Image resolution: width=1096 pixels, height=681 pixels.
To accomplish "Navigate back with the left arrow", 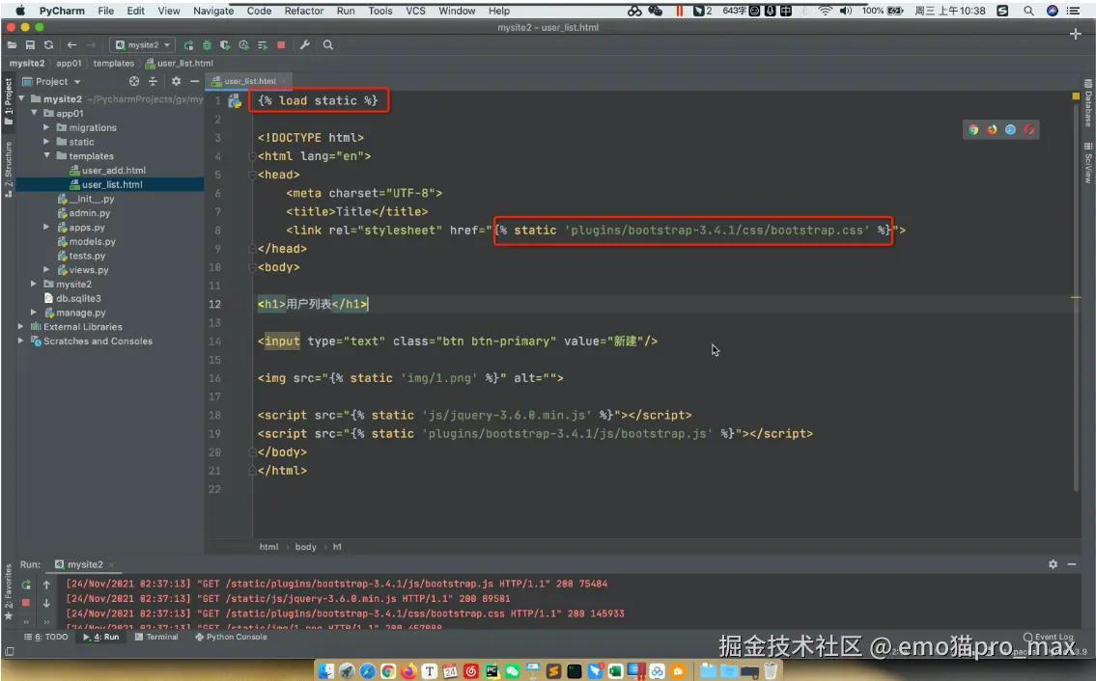I will tap(72, 44).
